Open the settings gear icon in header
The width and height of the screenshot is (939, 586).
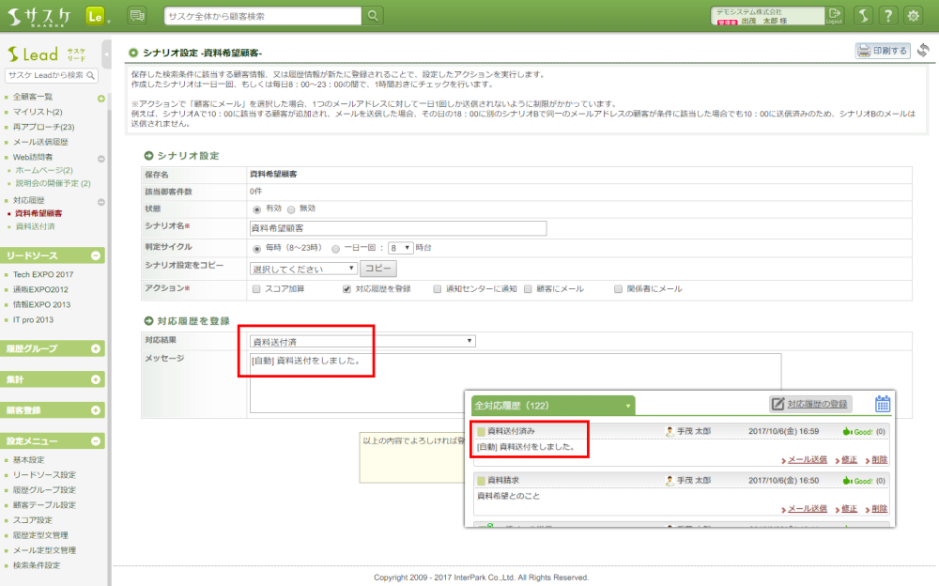pos(911,15)
